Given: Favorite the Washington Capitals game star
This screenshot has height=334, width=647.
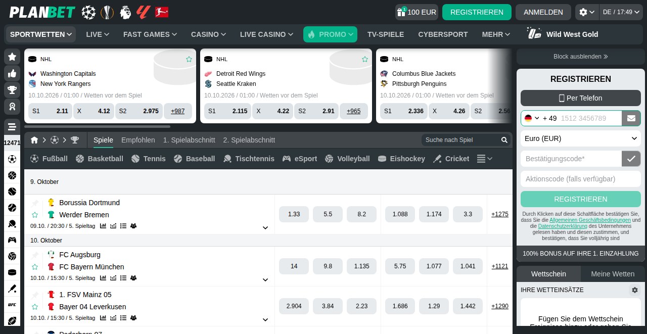Looking at the screenshot, I should 189,59.
